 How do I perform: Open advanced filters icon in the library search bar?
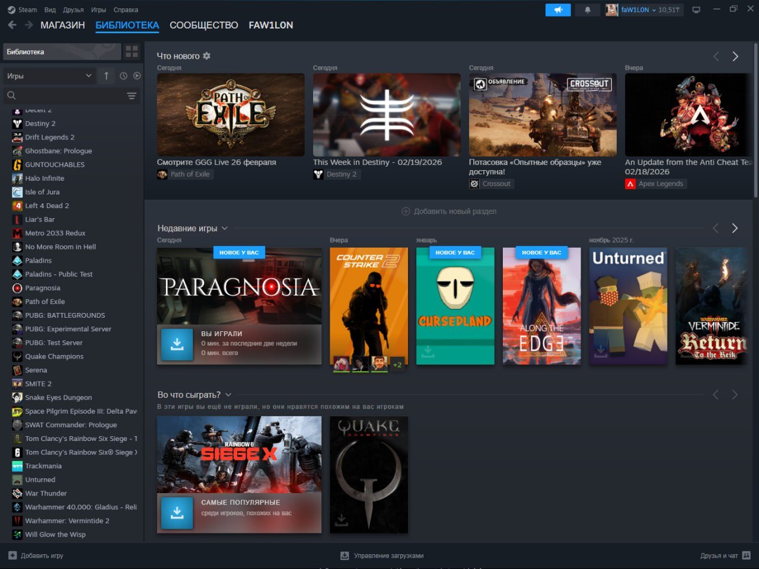(x=132, y=95)
